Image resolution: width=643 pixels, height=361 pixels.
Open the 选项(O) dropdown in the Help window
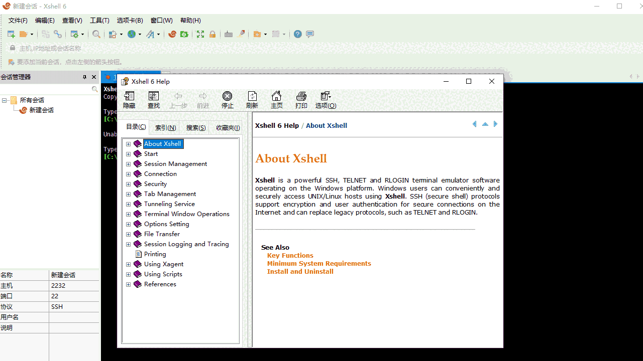pyautogui.click(x=326, y=99)
